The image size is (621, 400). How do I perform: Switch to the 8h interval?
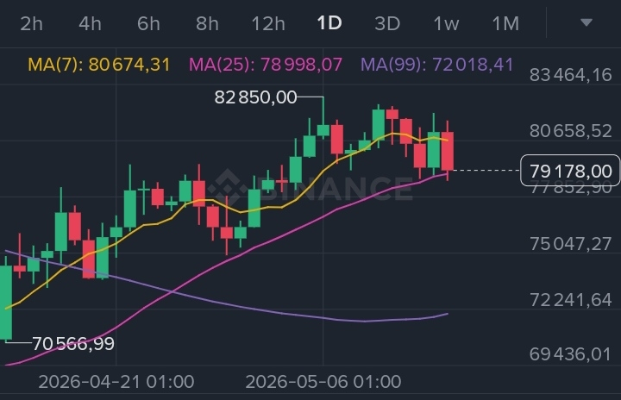(207, 24)
